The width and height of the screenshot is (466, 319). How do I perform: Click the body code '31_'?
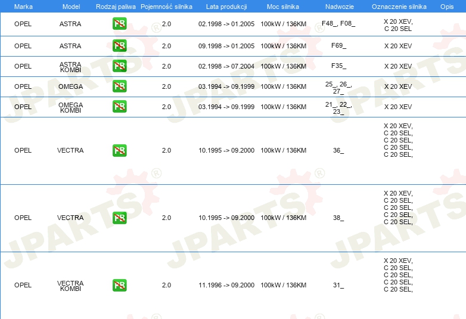coord(338,286)
